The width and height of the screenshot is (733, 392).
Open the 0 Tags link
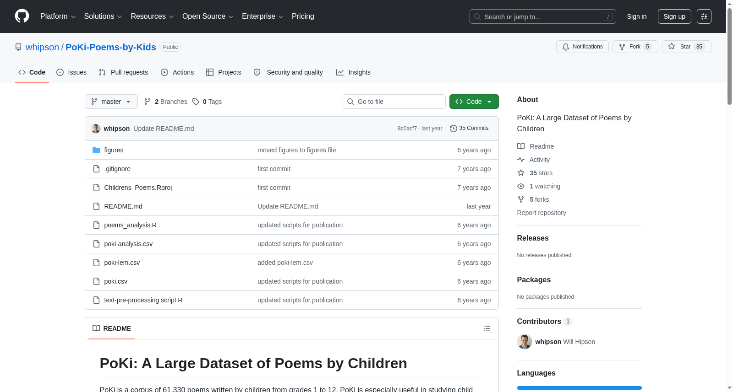click(x=207, y=102)
